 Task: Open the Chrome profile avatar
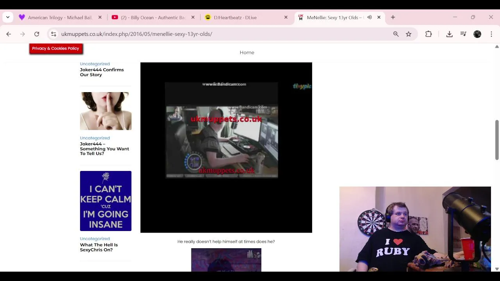(477, 34)
